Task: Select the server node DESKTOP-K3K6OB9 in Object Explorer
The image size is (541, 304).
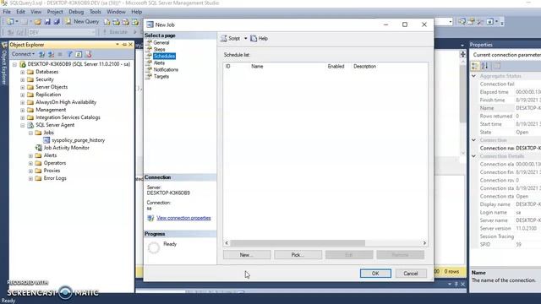Action: point(79,64)
